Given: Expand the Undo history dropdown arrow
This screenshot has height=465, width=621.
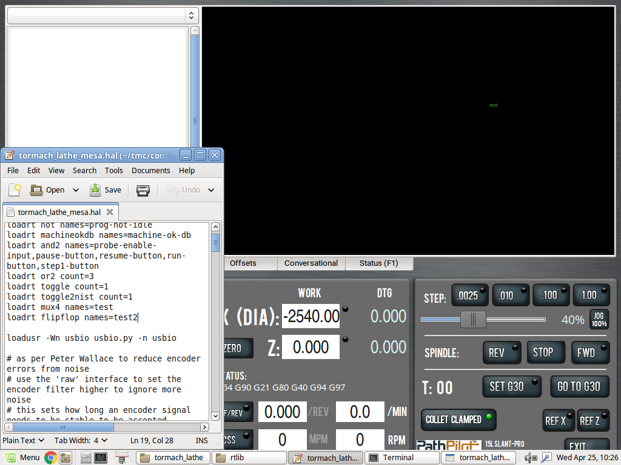Looking at the screenshot, I should [x=211, y=190].
